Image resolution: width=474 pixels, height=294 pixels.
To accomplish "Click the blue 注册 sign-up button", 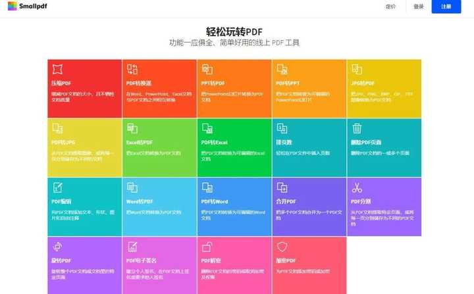I will (x=446, y=7).
